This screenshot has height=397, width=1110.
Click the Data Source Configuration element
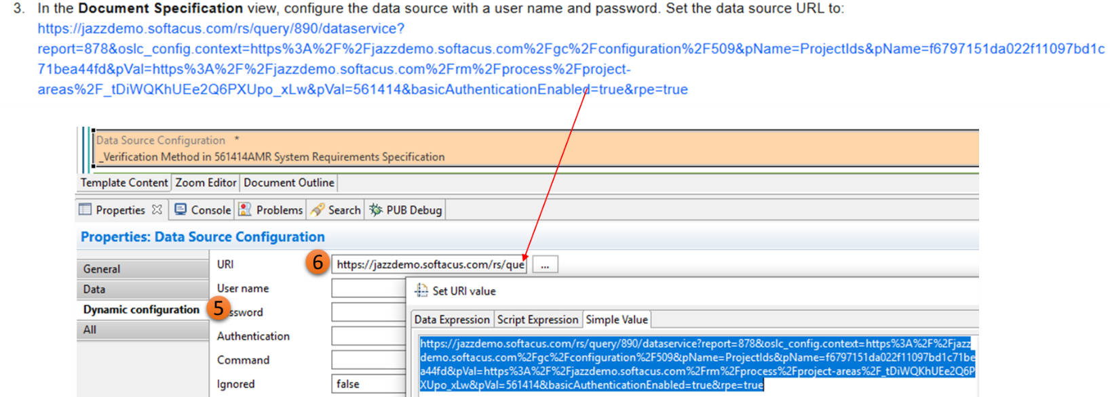tap(536, 148)
